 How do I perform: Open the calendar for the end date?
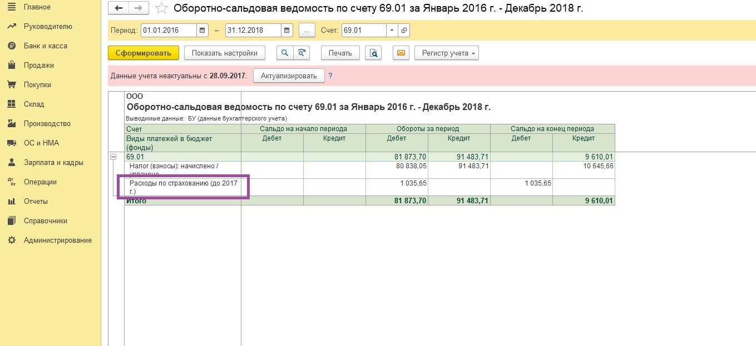pyautogui.click(x=286, y=30)
